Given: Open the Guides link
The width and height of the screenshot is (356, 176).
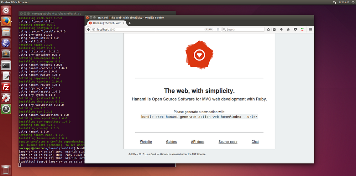Looking at the screenshot, I should [x=172, y=142].
